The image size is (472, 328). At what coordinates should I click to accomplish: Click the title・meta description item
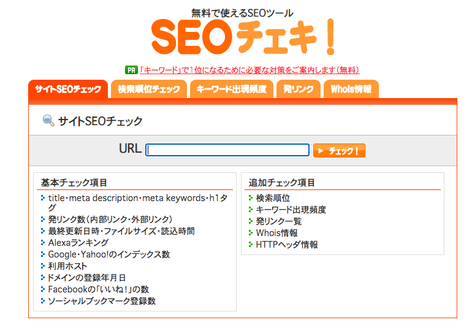point(138,202)
